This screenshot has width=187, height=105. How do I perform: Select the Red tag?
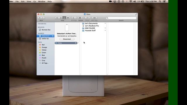point(43,45)
